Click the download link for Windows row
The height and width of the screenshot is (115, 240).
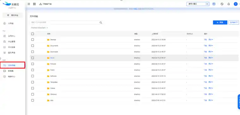click(205, 94)
